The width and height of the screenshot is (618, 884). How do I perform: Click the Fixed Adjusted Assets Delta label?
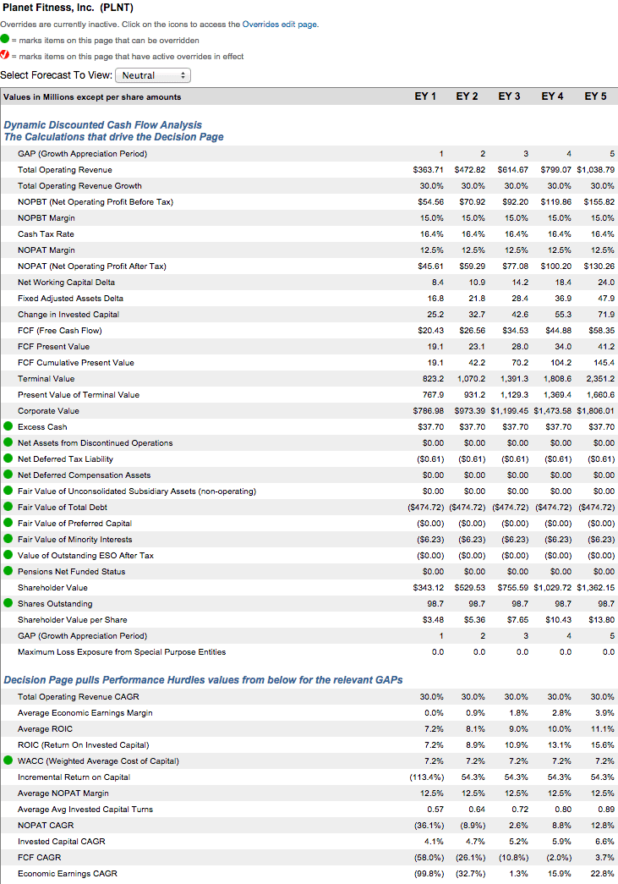click(70, 299)
